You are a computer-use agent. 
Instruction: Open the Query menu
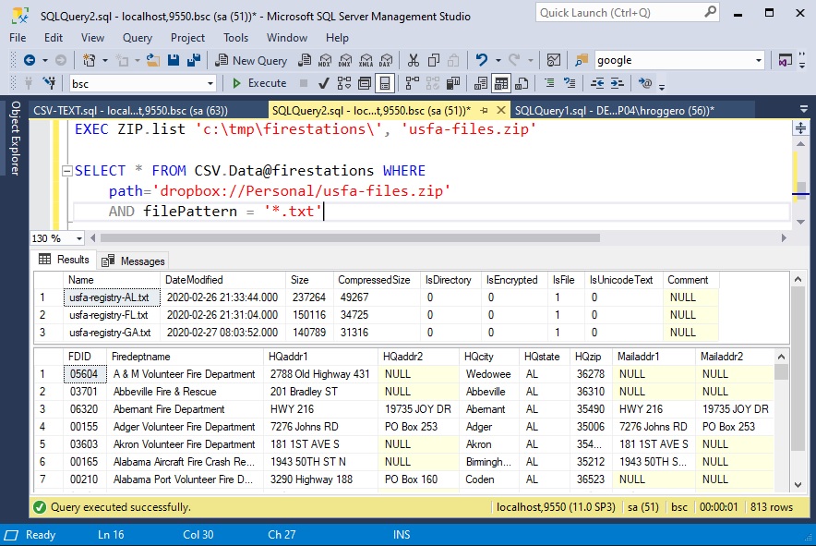(138, 38)
